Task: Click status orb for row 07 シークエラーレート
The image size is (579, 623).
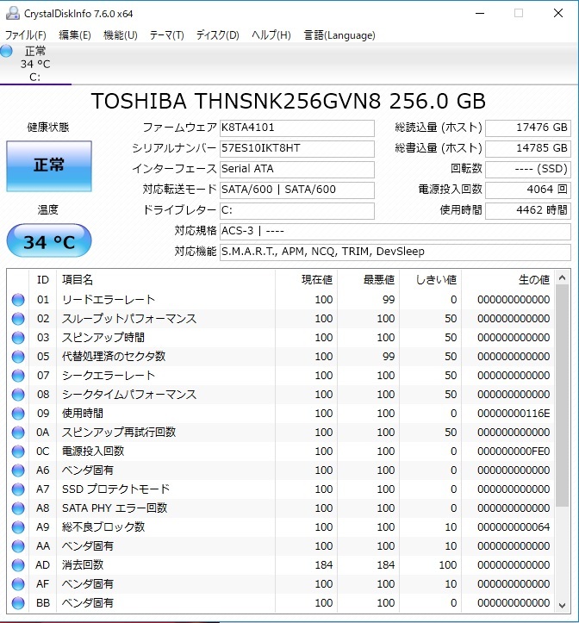Action: pos(18,376)
